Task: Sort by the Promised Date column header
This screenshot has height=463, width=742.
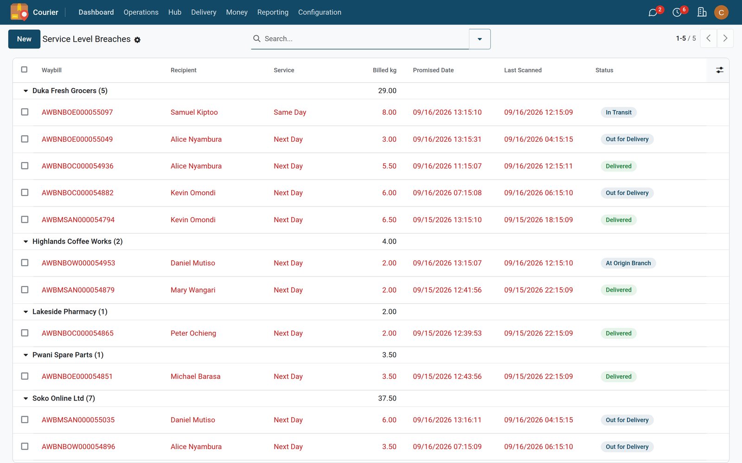Action: [433, 70]
